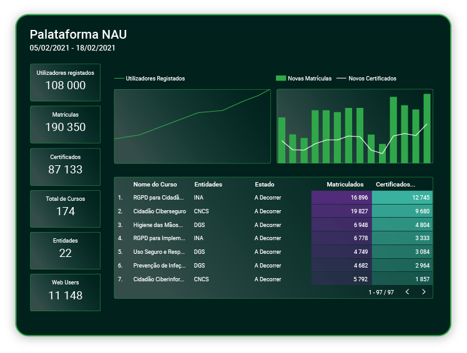This screenshot has width=467, height=353.
Task: Click the 3 333 certificados cell
Action: pos(402,238)
